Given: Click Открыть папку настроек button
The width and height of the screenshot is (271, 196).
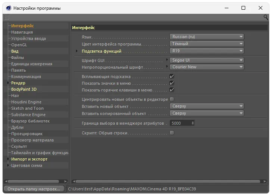Looking at the screenshot, I should point(34,189).
